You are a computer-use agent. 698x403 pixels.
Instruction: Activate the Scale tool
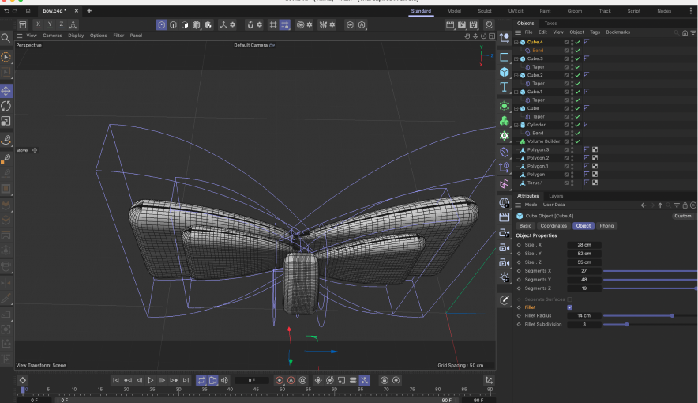pyautogui.click(x=6, y=121)
